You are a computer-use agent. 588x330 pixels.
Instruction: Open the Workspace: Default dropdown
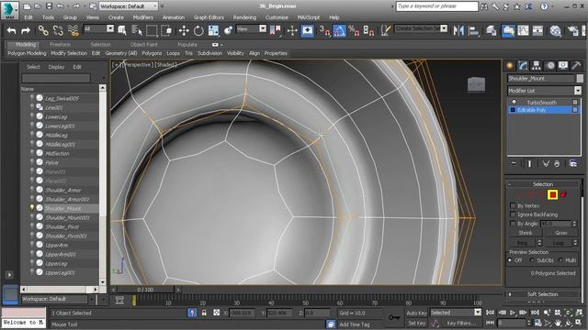129,6
